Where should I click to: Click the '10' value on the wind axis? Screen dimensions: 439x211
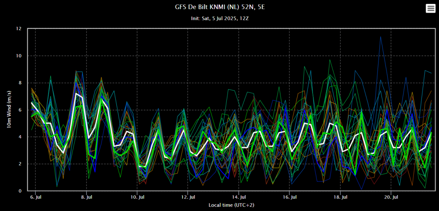point(19,56)
